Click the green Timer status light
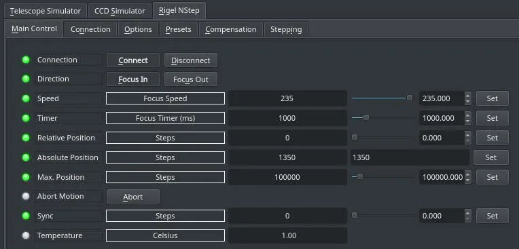Screen dimensions: 519x249 click(26, 118)
